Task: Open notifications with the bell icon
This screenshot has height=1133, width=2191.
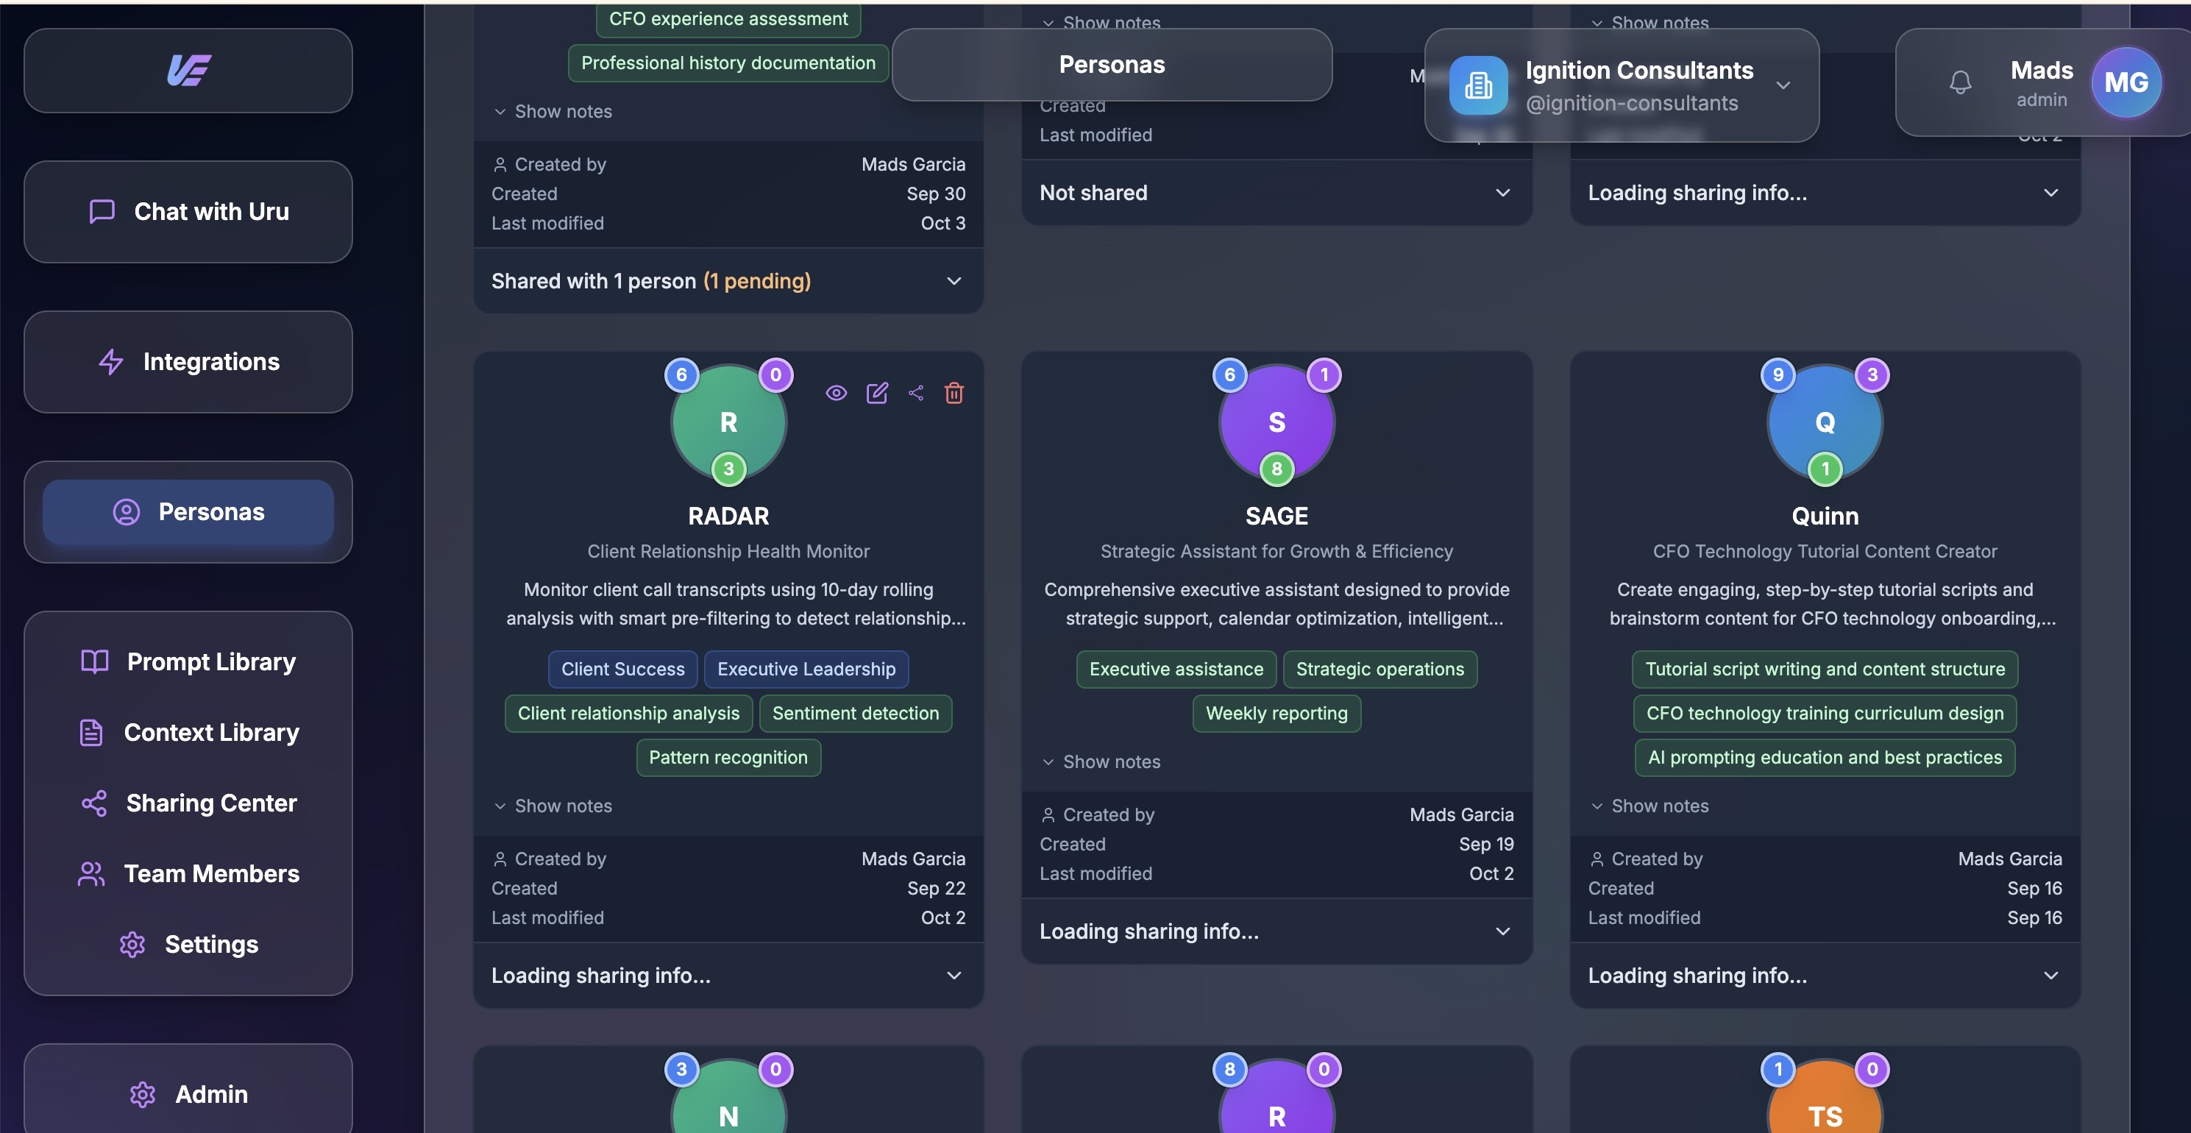Action: click(1960, 82)
